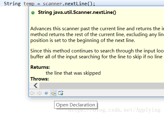Click the horizontal scrollbar left arrow
Image resolution: width=164 pixels, height=116 pixels.
point(36,85)
